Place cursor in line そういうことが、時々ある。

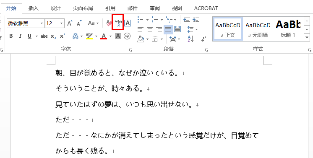[x=99, y=88]
